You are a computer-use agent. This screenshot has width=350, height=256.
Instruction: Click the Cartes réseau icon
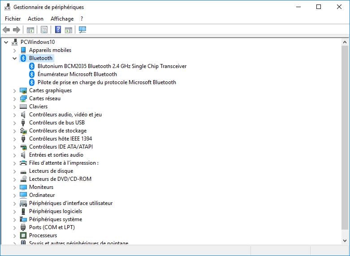tap(23, 98)
